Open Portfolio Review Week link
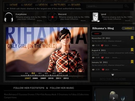 coord(47,95)
